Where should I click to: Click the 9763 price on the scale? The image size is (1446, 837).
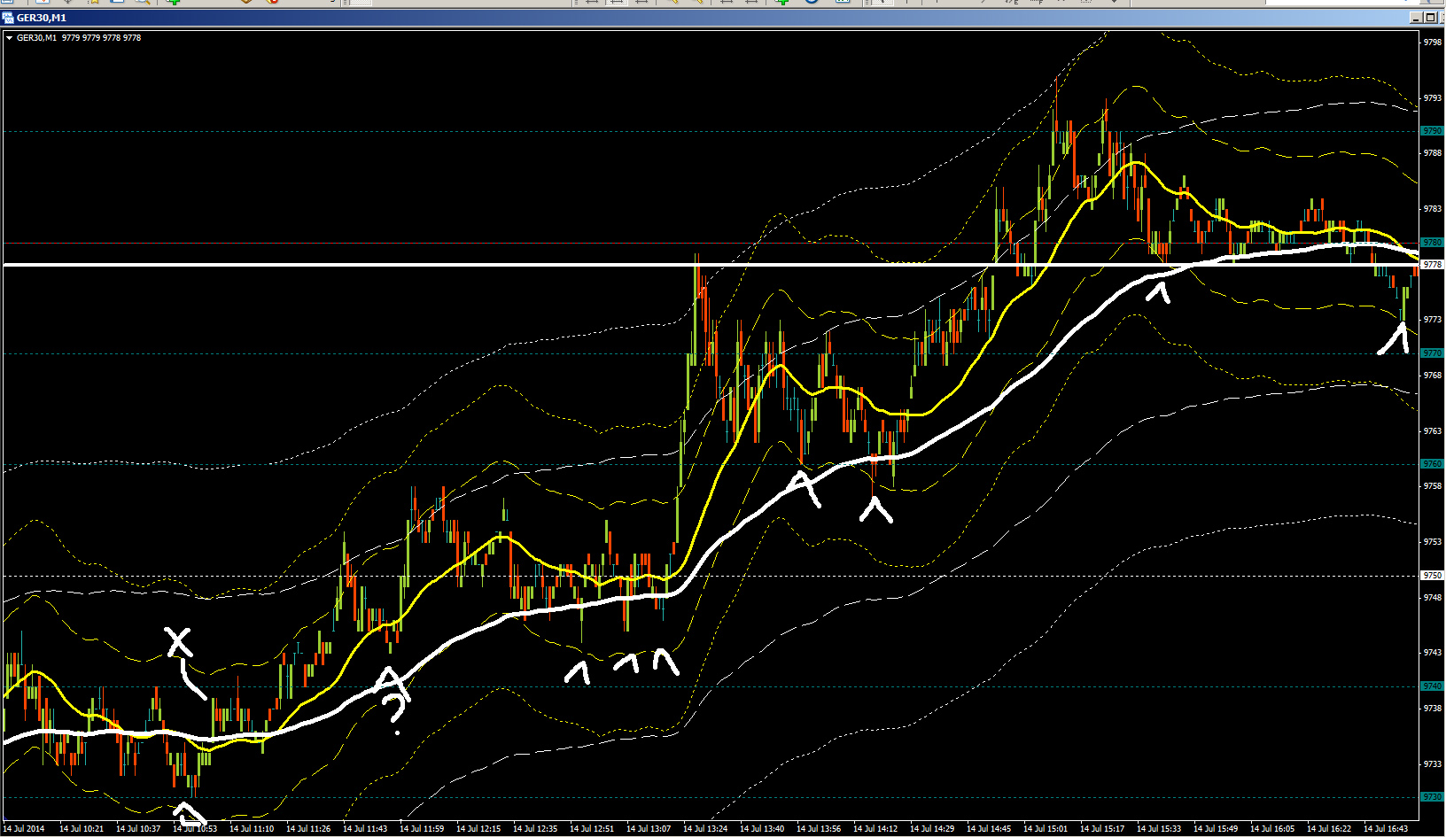click(x=1432, y=431)
